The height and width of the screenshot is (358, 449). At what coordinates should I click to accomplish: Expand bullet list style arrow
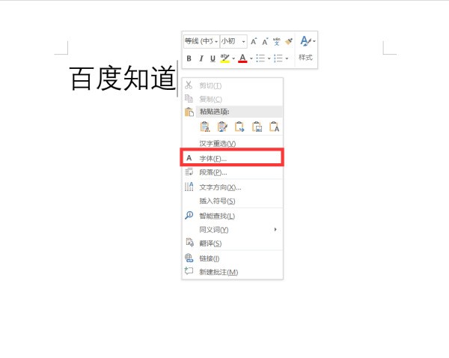coord(269,58)
